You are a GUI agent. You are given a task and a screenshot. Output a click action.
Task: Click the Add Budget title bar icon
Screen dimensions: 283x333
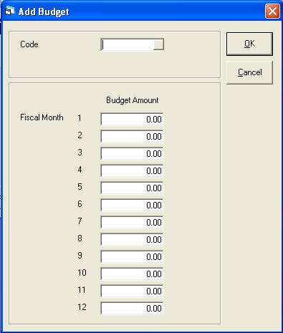(x=9, y=11)
